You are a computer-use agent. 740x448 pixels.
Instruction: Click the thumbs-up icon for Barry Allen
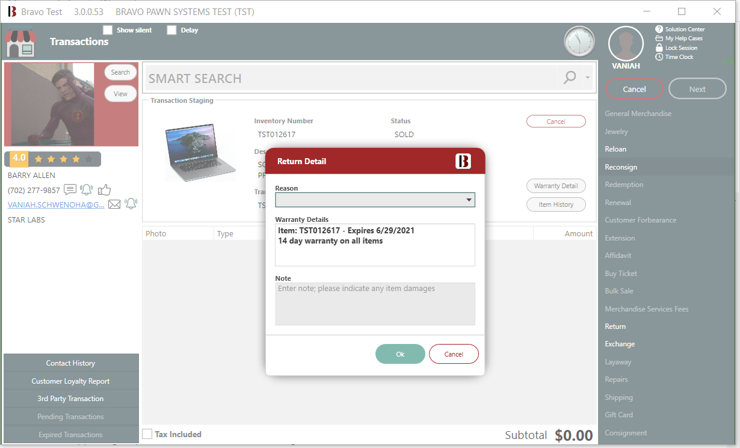point(104,190)
